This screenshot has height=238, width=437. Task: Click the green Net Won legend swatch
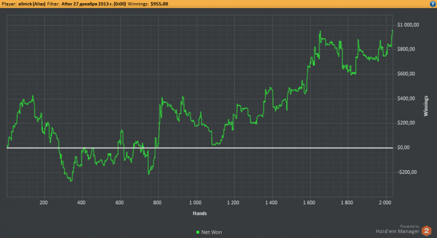coord(198,232)
